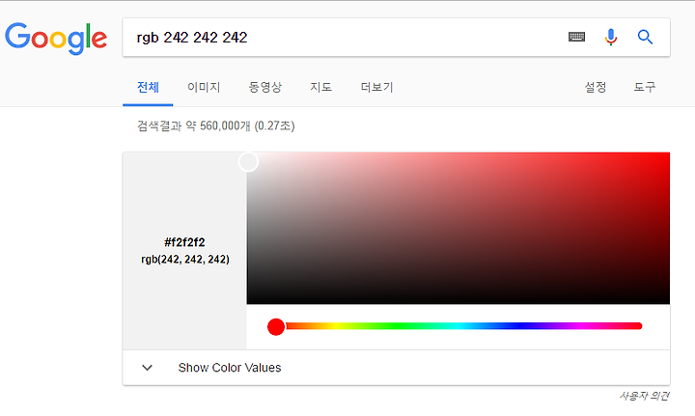This screenshot has height=416, width=695.
Task: Click the white picker handle in color field
Action: click(248, 162)
